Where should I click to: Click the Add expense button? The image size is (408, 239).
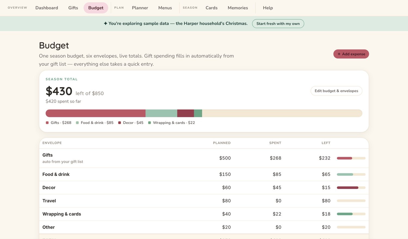pyautogui.click(x=351, y=54)
